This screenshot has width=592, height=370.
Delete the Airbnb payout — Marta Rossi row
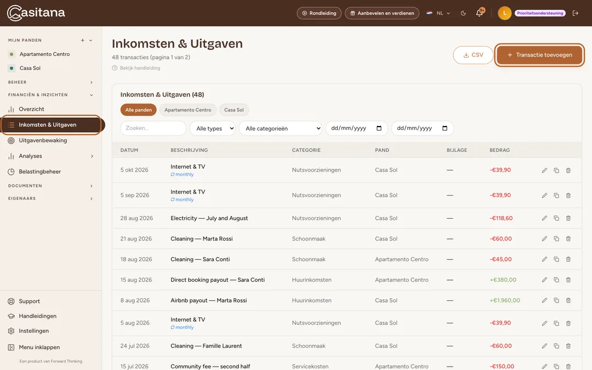pos(568,300)
